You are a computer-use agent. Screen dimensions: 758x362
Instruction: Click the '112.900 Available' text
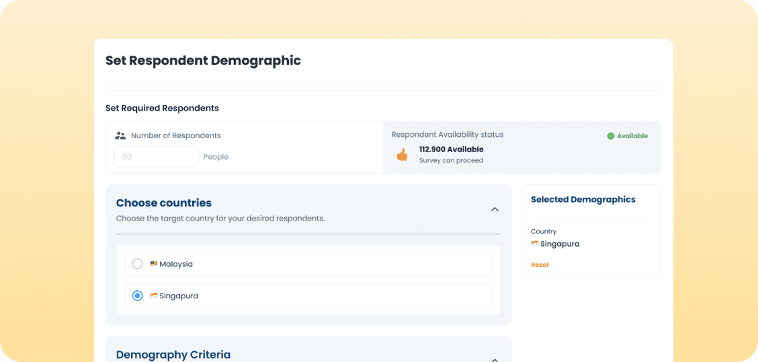[x=451, y=149]
